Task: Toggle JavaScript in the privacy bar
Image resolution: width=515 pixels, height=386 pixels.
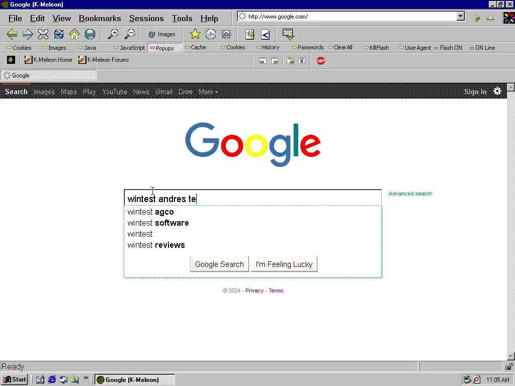Action: [x=129, y=48]
